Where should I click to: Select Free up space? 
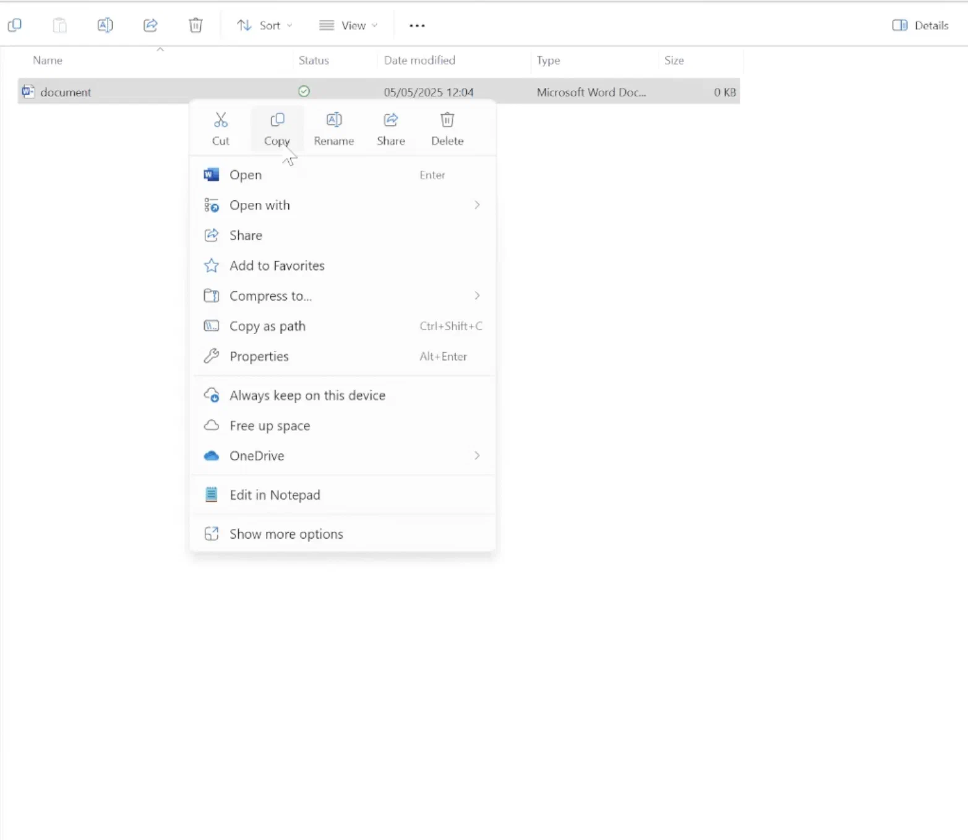(x=343, y=426)
